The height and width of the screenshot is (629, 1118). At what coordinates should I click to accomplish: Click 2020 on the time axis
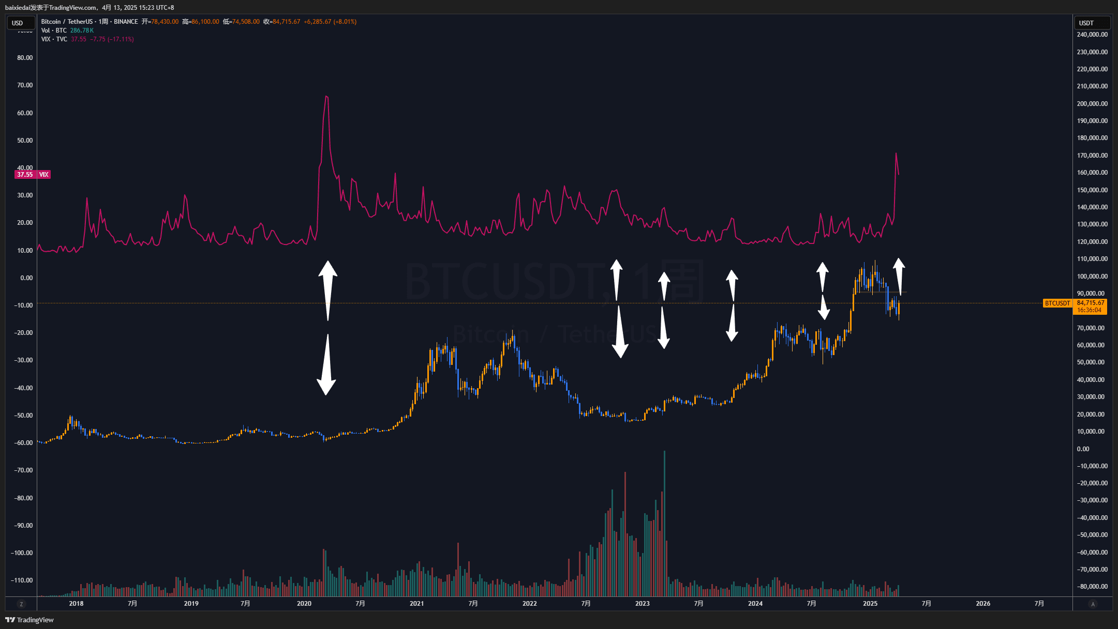click(304, 604)
